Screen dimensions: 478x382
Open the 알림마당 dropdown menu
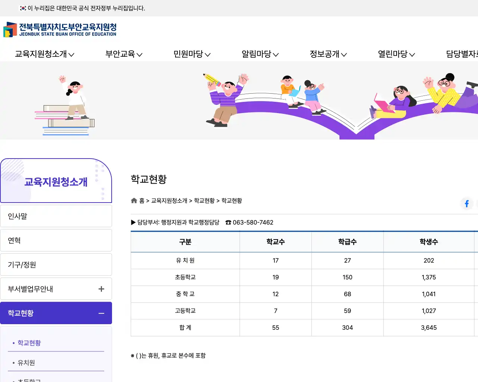[x=260, y=54]
